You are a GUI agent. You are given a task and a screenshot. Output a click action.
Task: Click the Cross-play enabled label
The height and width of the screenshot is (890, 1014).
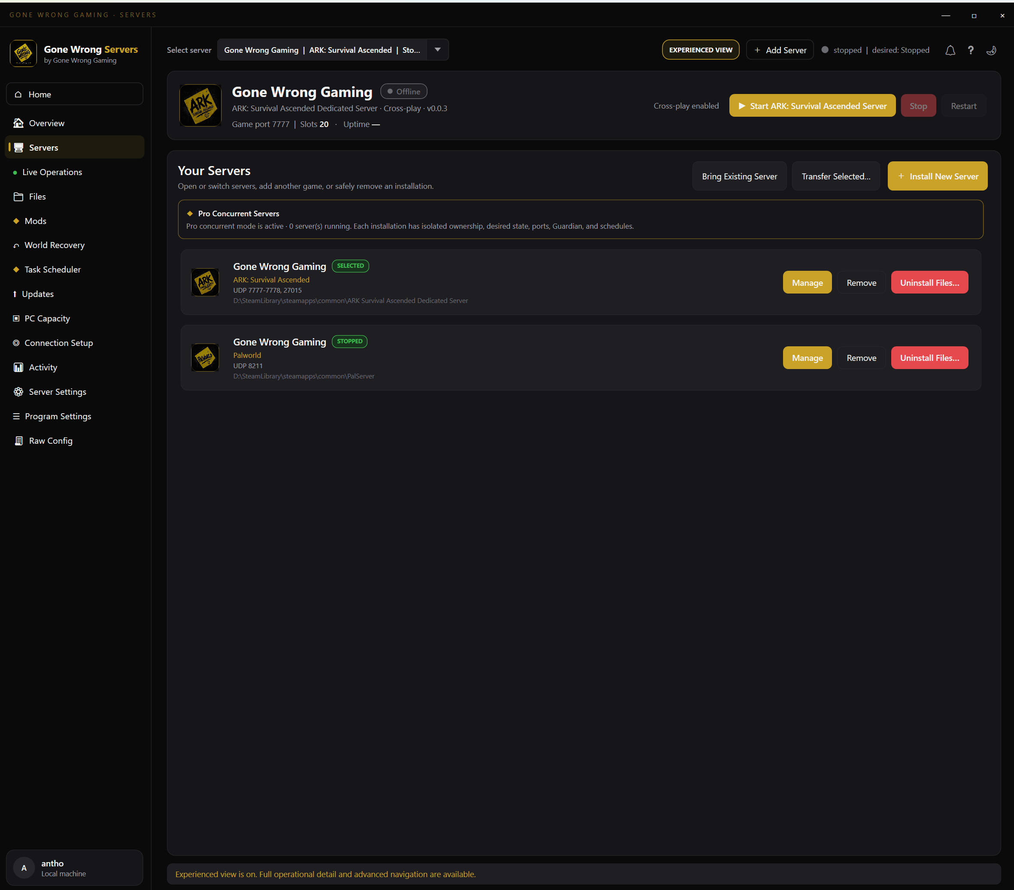pos(686,106)
